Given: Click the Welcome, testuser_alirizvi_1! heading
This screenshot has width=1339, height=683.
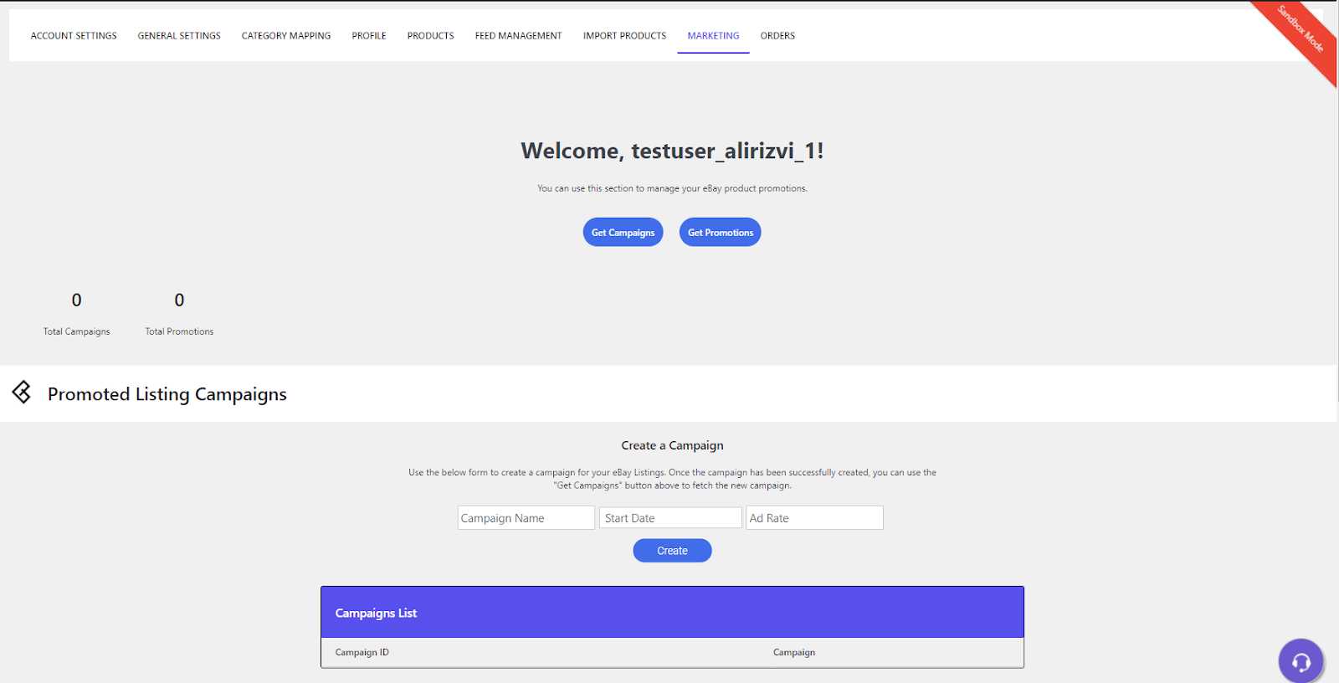Looking at the screenshot, I should (673, 151).
